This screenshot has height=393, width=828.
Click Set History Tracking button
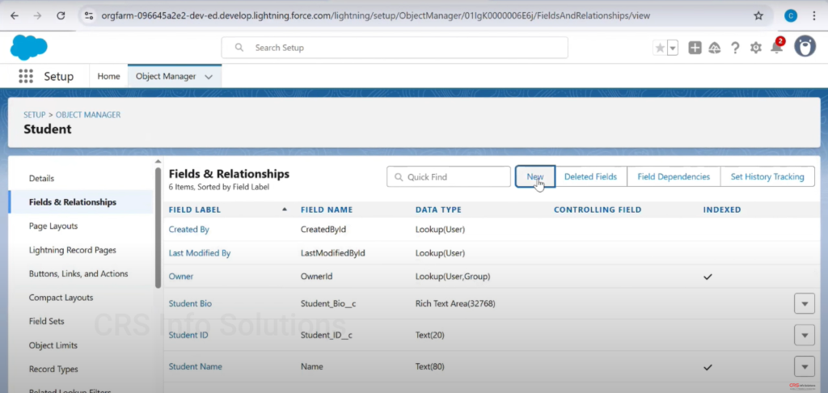pyautogui.click(x=767, y=177)
